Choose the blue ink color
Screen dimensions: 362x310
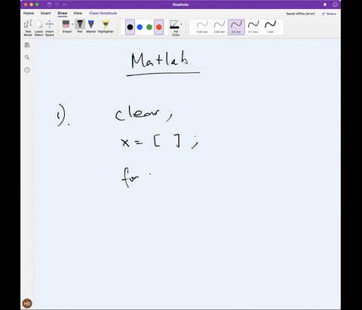140,27
